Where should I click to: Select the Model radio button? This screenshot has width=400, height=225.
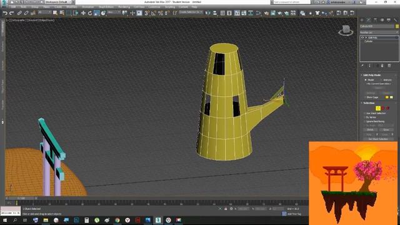coord(366,80)
